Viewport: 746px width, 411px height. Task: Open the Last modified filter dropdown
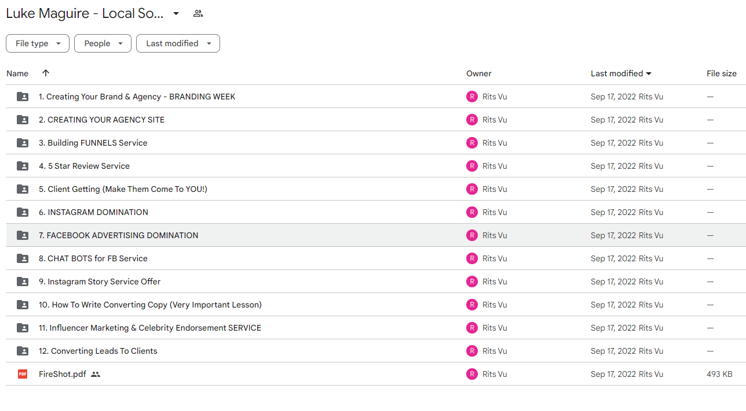coord(178,43)
